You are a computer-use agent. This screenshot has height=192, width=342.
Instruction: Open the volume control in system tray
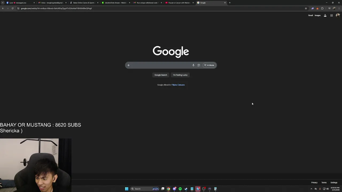click(x=327, y=189)
